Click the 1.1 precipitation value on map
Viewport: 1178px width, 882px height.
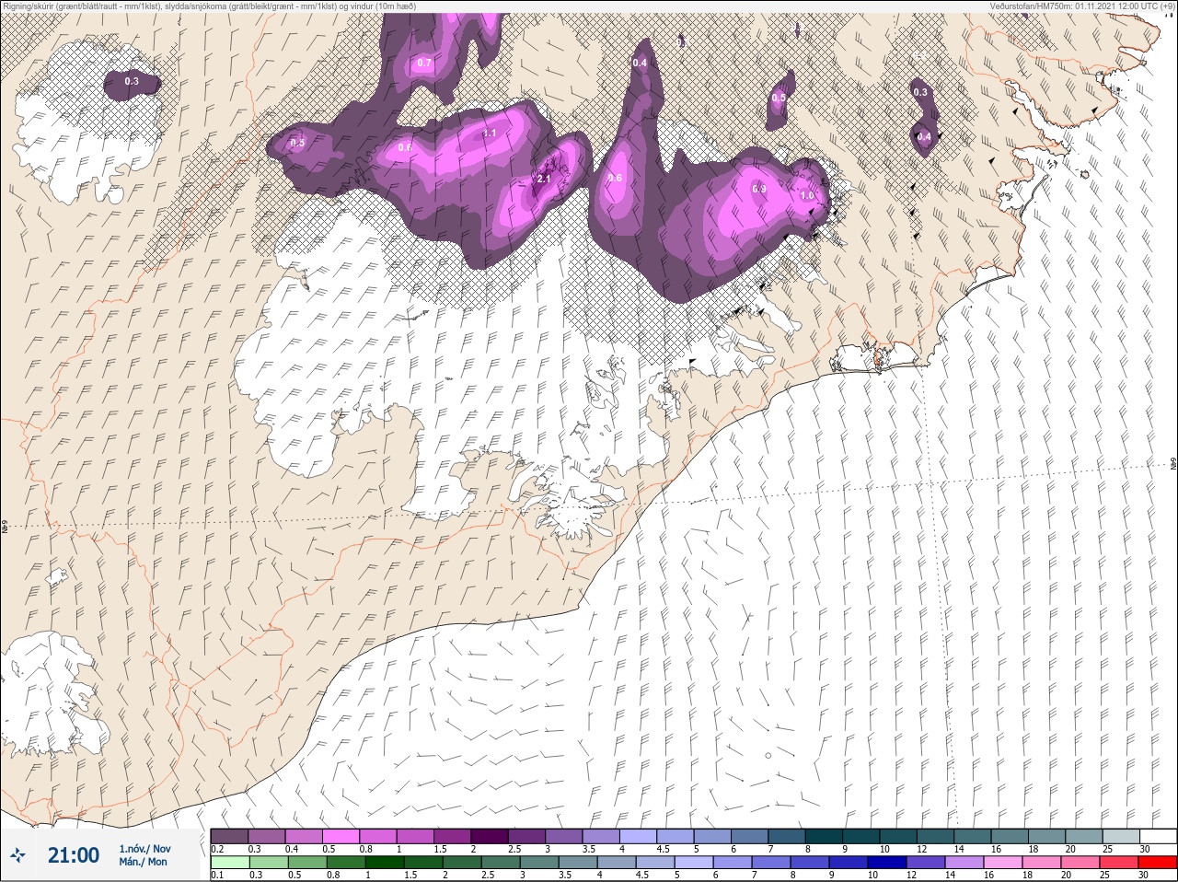point(490,133)
